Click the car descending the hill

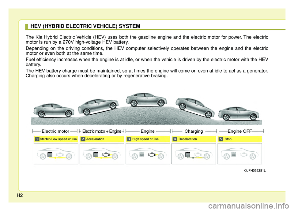pos(195,107)
